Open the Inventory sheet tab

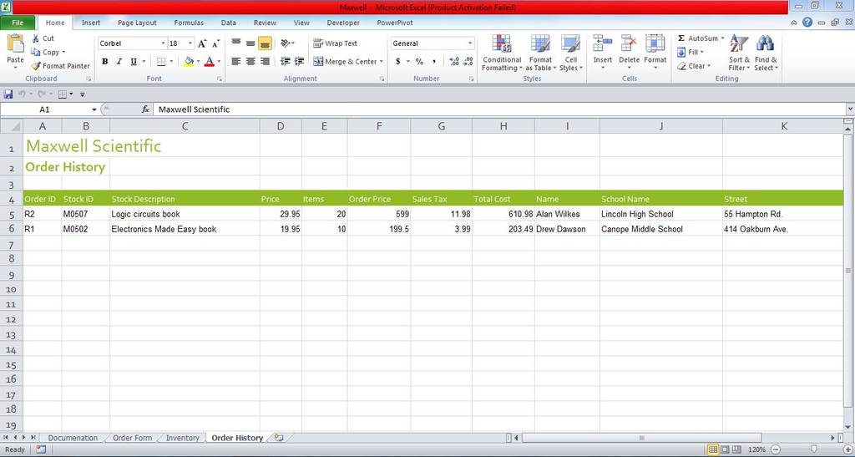(x=183, y=438)
